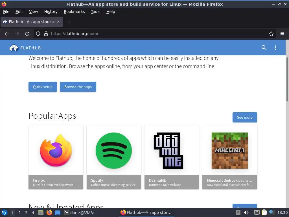Click the show desktop taskbar icon

tap(58, 212)
